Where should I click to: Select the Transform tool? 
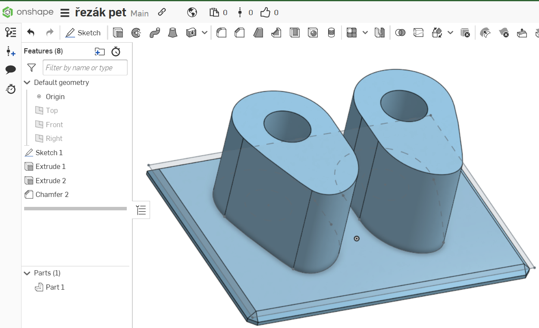[437, 33]
